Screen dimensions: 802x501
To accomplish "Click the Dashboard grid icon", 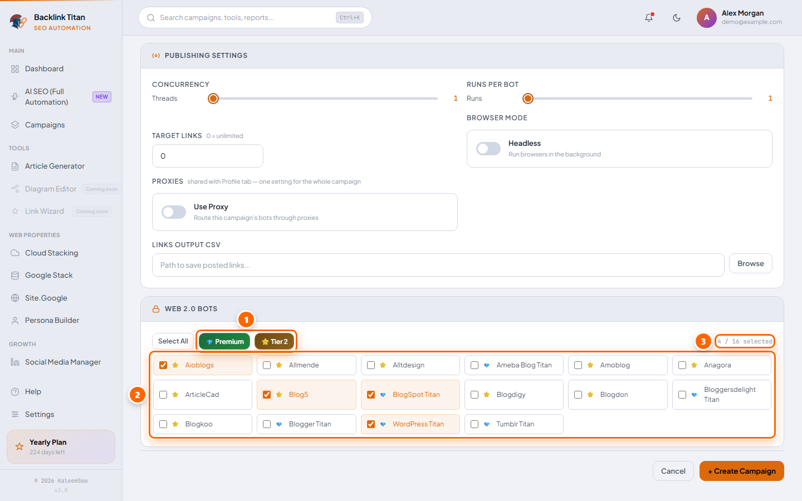I will pyautogui.click(x=15, y=69).
